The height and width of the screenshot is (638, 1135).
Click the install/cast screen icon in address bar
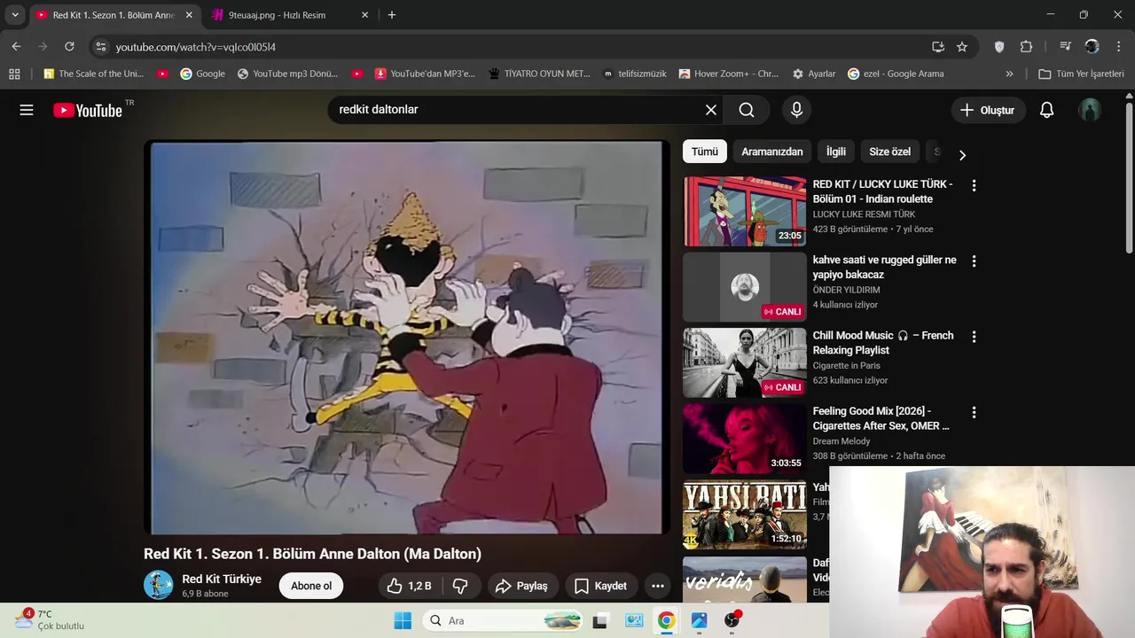[x=938, y=47]
